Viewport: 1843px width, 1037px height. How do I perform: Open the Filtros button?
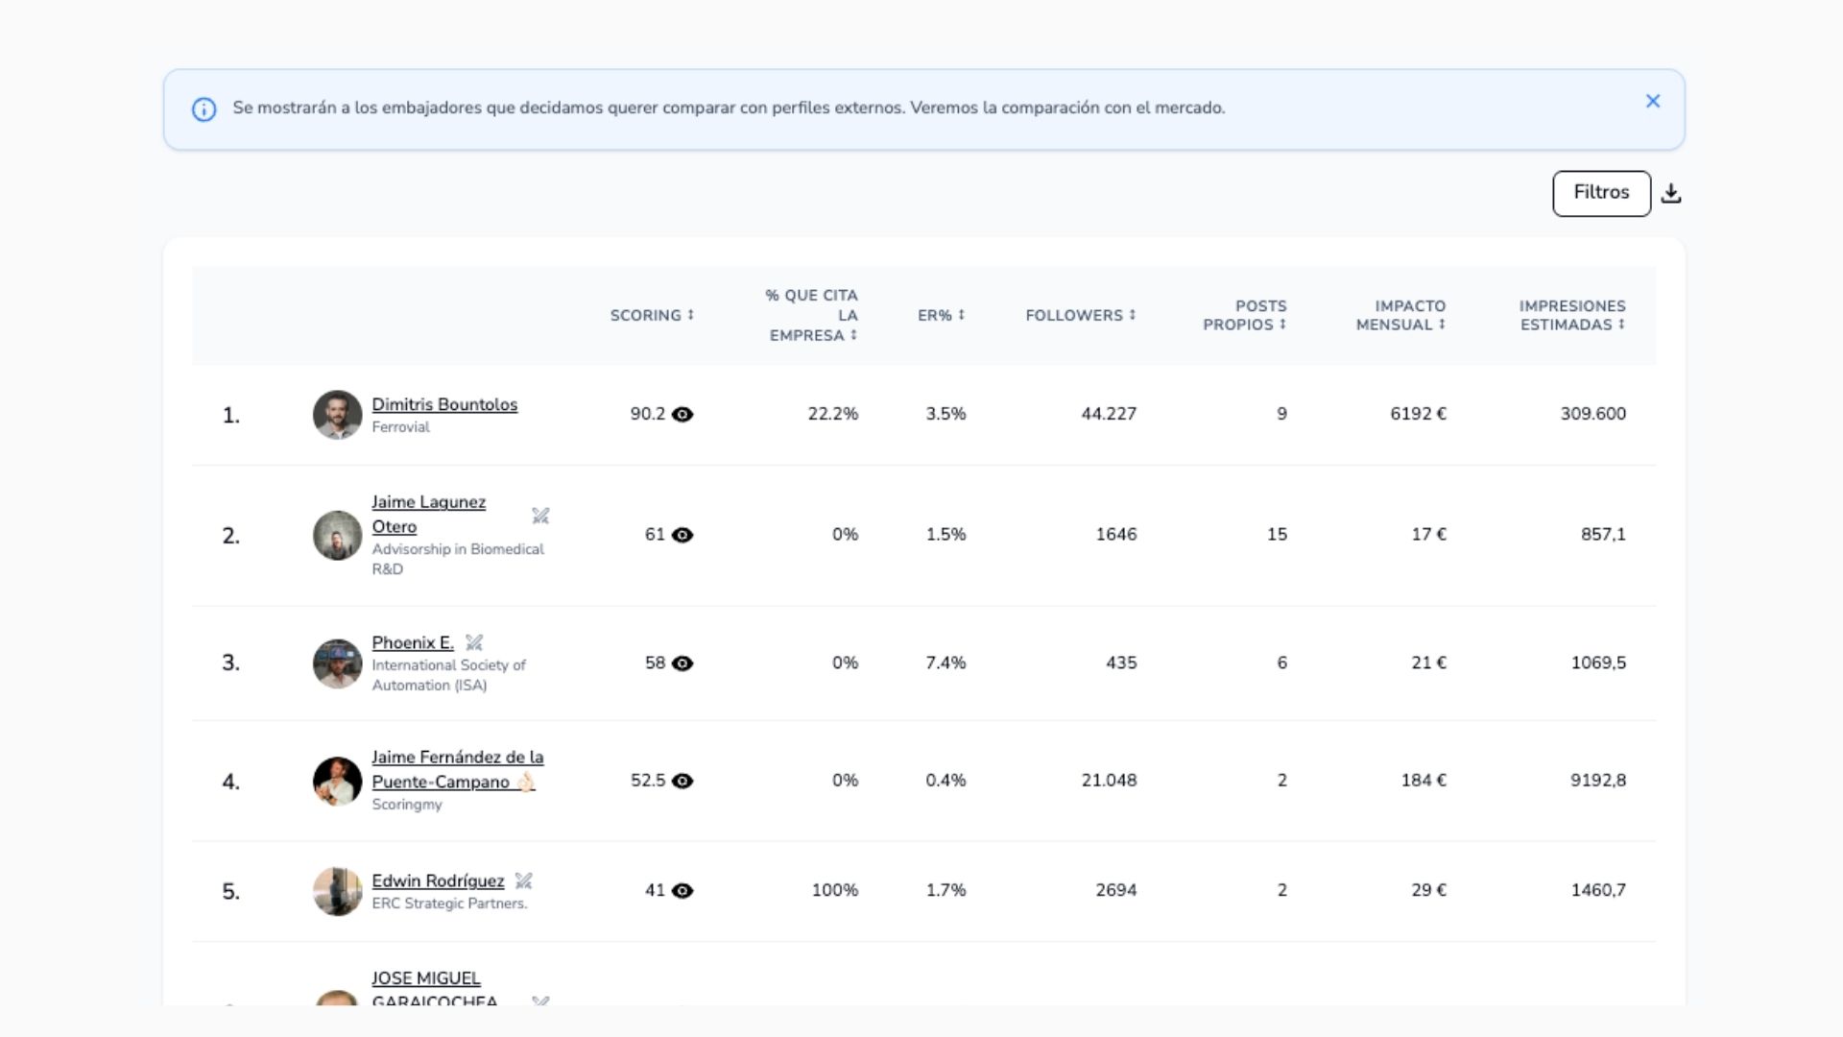pyautogui.click(x=1601, y=193)
